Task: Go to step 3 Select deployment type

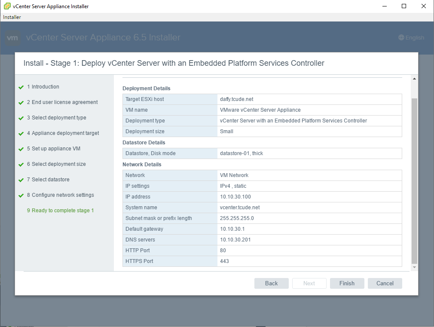Action: (56, 118)
